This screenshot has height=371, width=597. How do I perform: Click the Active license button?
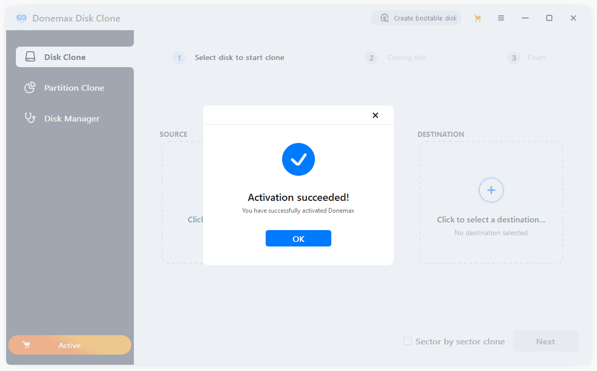click(70, 345)
